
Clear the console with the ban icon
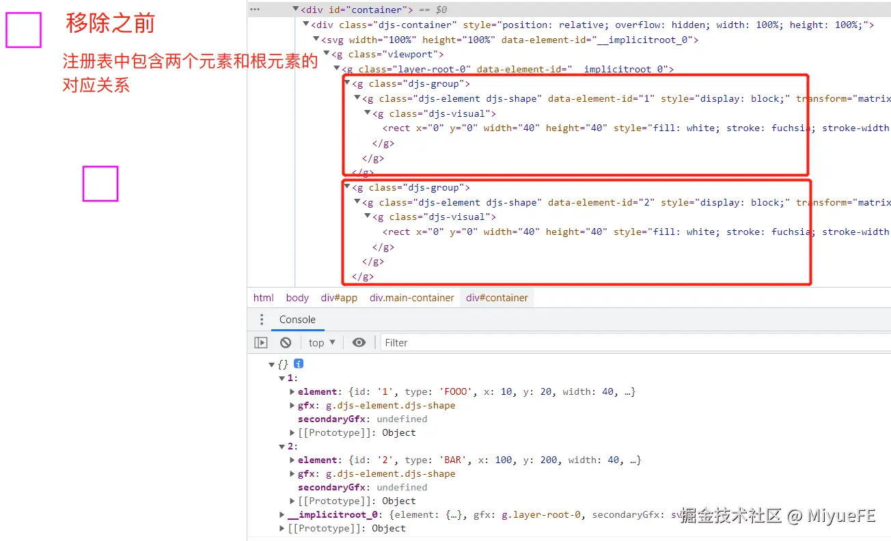[286, 343]
